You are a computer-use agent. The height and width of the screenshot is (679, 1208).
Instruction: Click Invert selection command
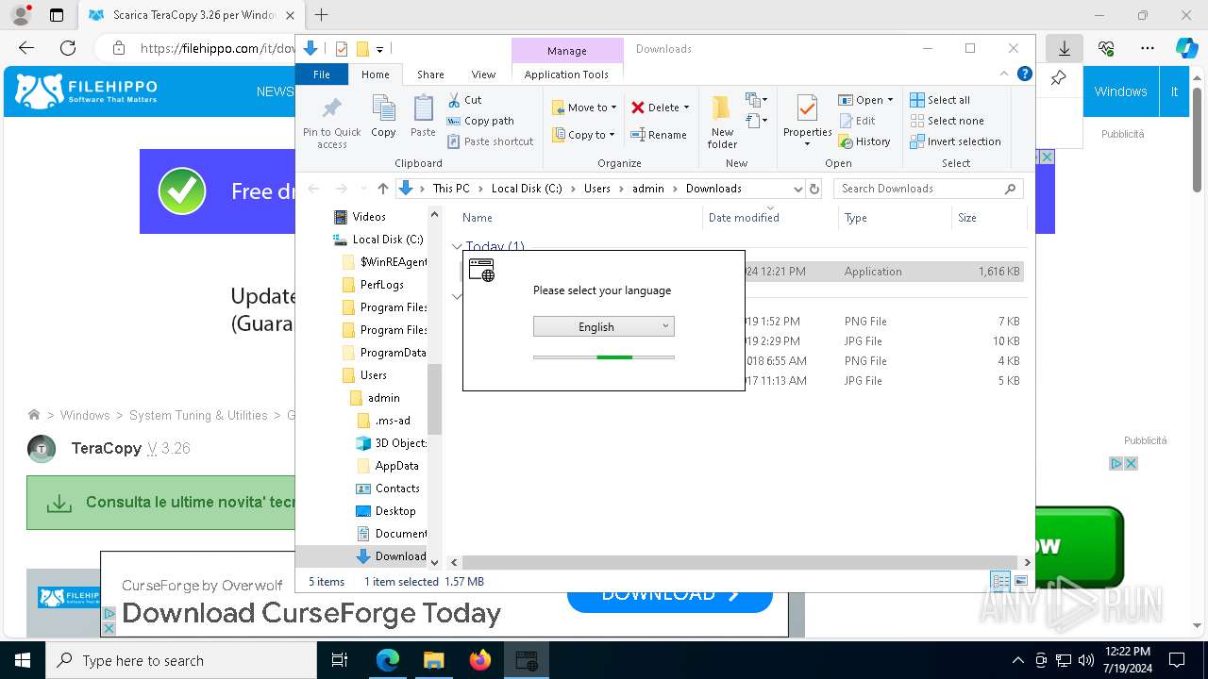pyautogui.click(x=955, y=141)
